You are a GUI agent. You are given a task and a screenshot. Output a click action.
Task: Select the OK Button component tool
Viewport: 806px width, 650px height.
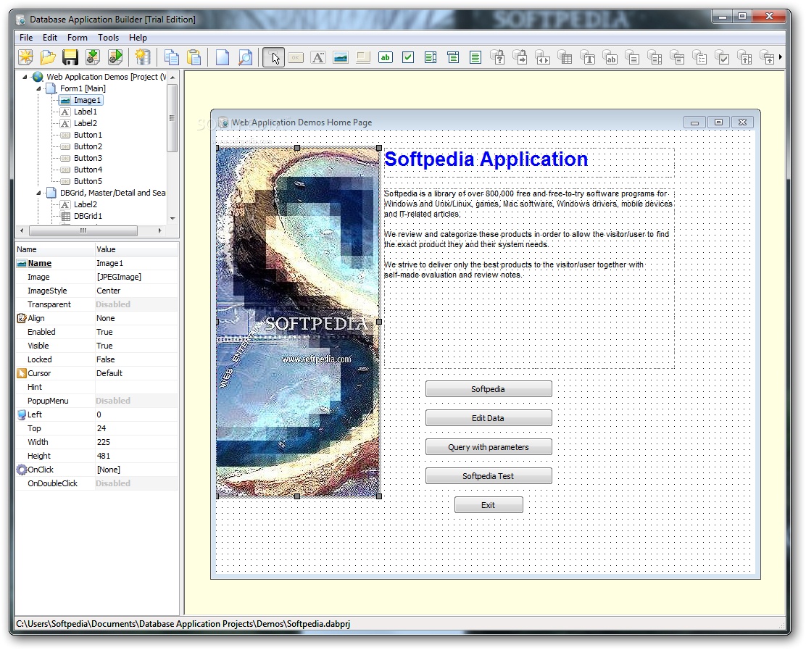coord(296,57)
